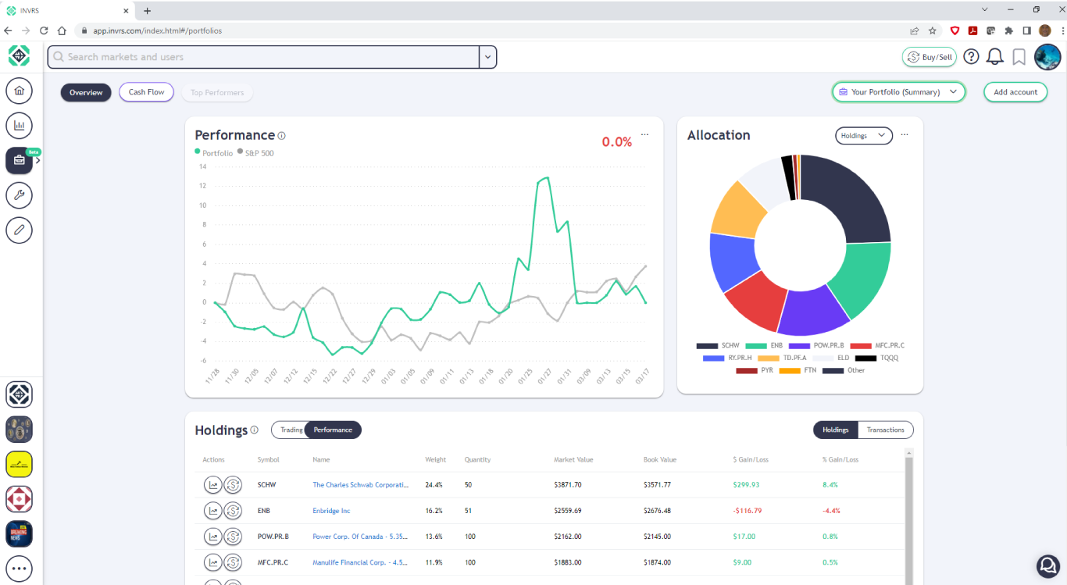Click chart icon in ENB row
Viewport: 1067px width, 585px height.
click(x=212, y=511)
